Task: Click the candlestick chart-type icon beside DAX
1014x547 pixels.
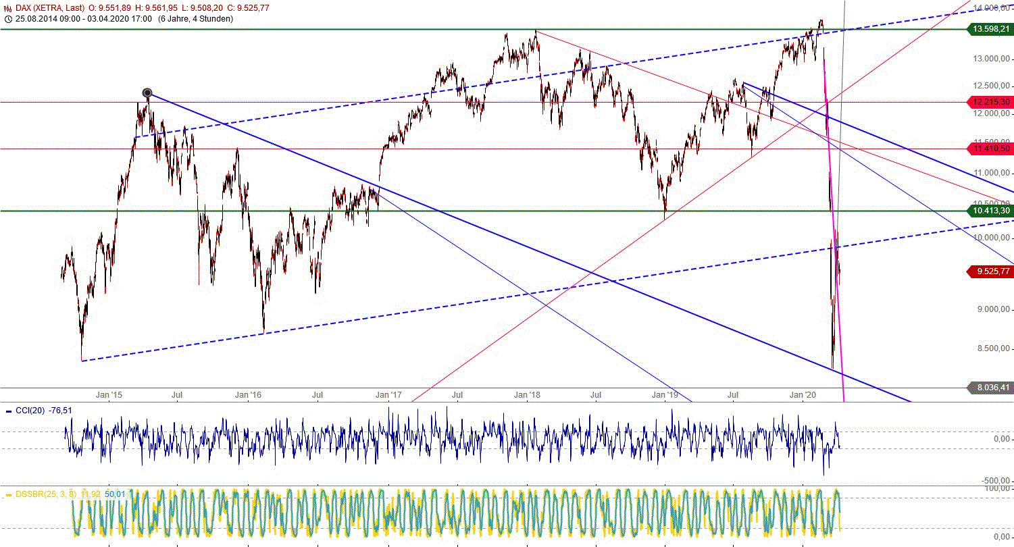Action: pyautogui.click(x=8, y=7)
